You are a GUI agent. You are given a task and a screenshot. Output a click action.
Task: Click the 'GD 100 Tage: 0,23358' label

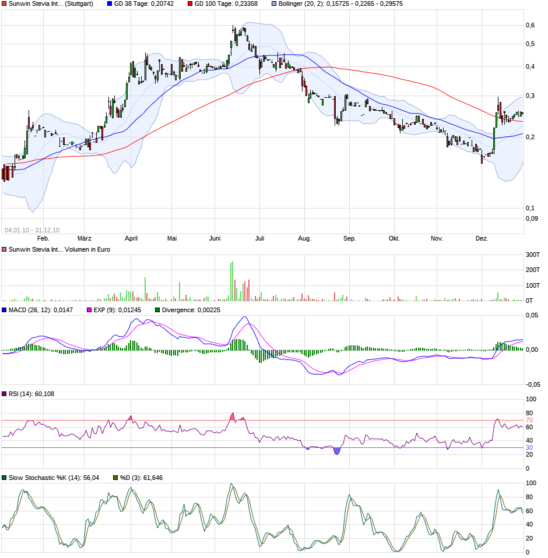(x=226, y=4)
